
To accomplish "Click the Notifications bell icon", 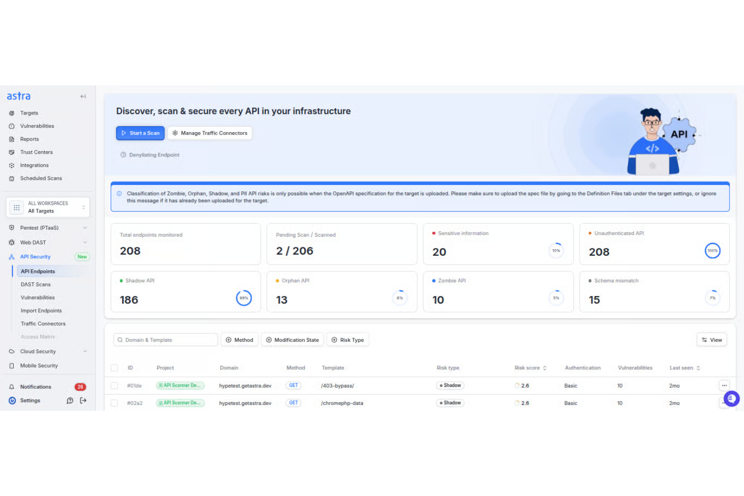I will pos(12,386).
